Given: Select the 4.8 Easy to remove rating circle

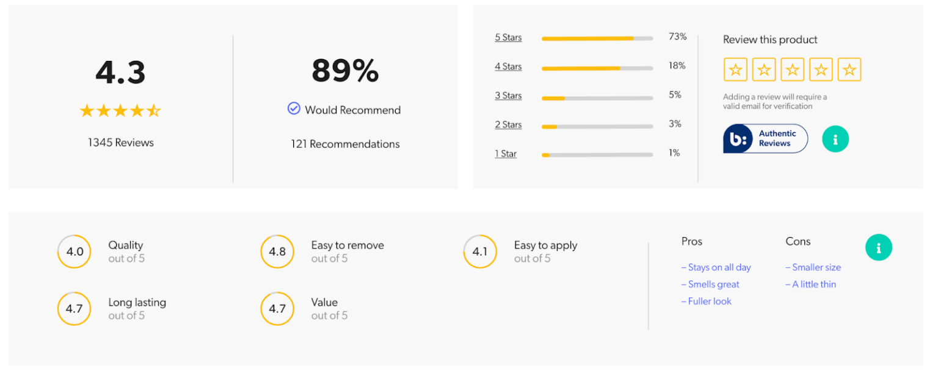Looking at the screenshot, I should pos(277,251).
